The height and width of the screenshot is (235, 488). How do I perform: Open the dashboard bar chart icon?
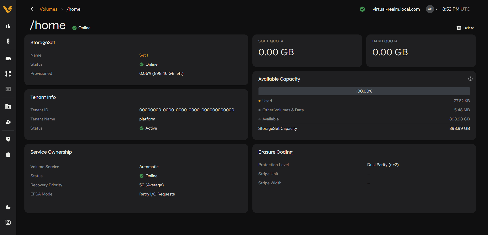click(x=8, y=26)
